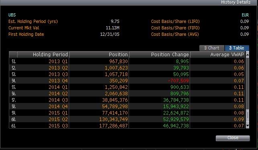Screen dimensions: 258x150
Task: Click Cost Basis/Share (AVG) label
Action: 175,34
